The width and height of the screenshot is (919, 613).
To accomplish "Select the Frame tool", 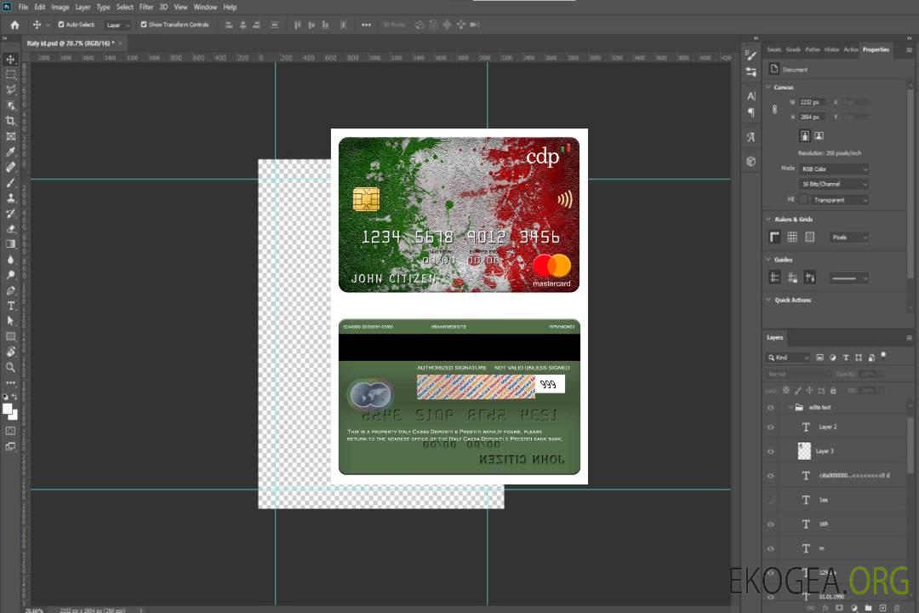I will point(10,136).
